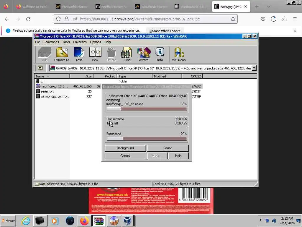Cancel the extraction
The width and height of the screenshot is (302, 227).
point(125,156)
